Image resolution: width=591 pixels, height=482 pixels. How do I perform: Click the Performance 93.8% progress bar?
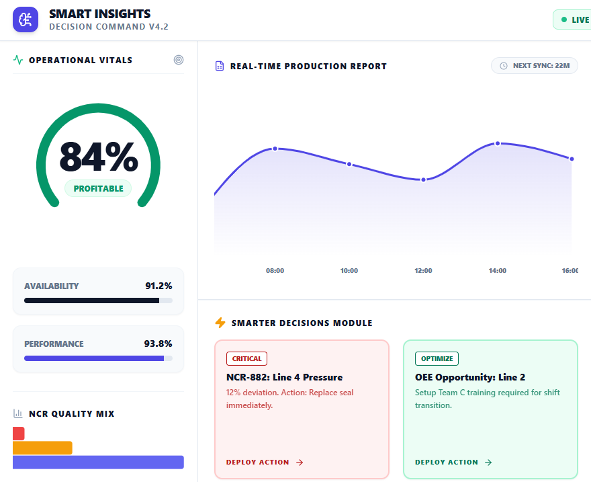98,358
